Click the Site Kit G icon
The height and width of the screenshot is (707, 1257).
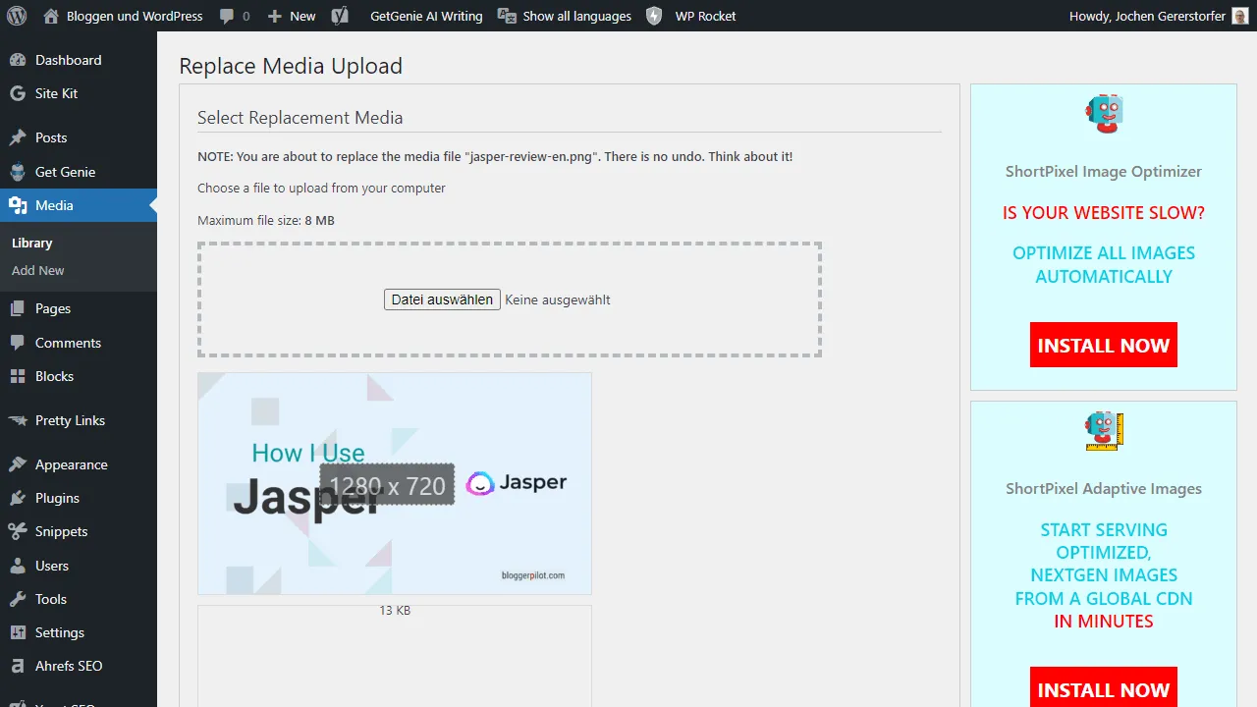[x=18, y=93]
